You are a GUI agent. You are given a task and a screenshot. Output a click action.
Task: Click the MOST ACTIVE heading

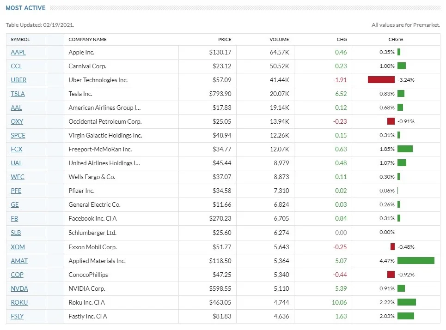(25, 8)
